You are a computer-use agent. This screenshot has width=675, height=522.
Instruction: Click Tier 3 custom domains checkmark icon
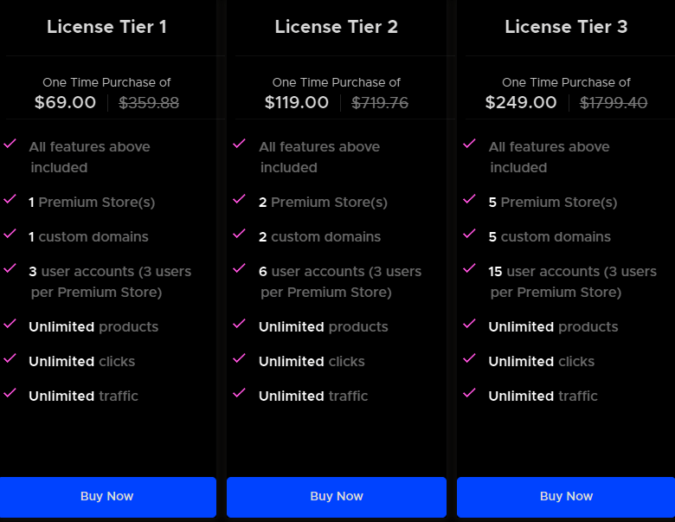469,235
